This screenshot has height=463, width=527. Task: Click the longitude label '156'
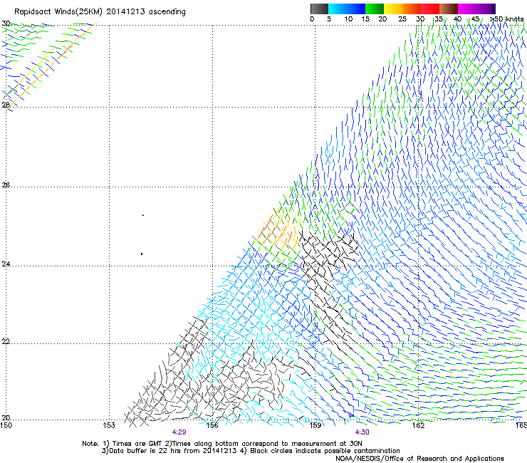(212, 425)
